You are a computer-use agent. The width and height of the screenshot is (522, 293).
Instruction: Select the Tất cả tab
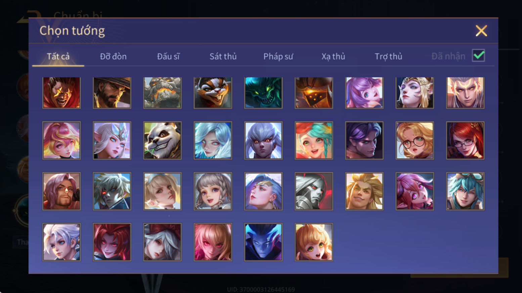[58, 56]
